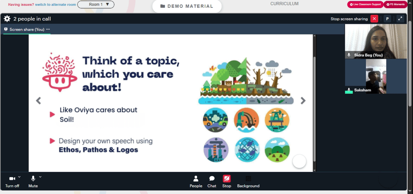Click fishing net circle icon on slide
The height and width of the screenshot is (194, 413).
coord(247,150)
